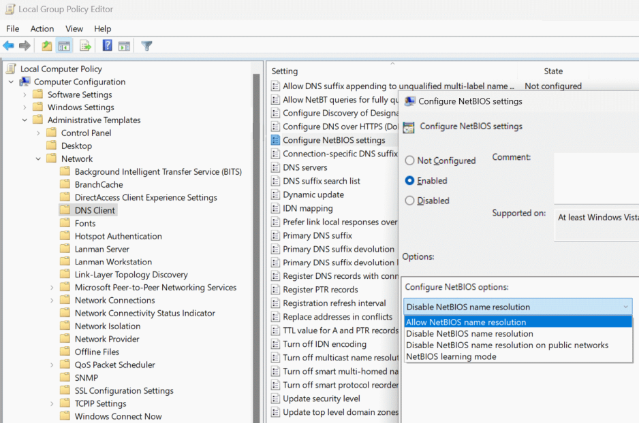The height and width of the screenshot is (423, 639).
Task: Select the Lanman Workstation folder in tree
Action: 113,262
